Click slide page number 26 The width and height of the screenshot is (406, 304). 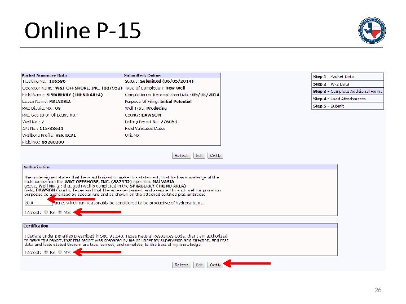(378, 290)
